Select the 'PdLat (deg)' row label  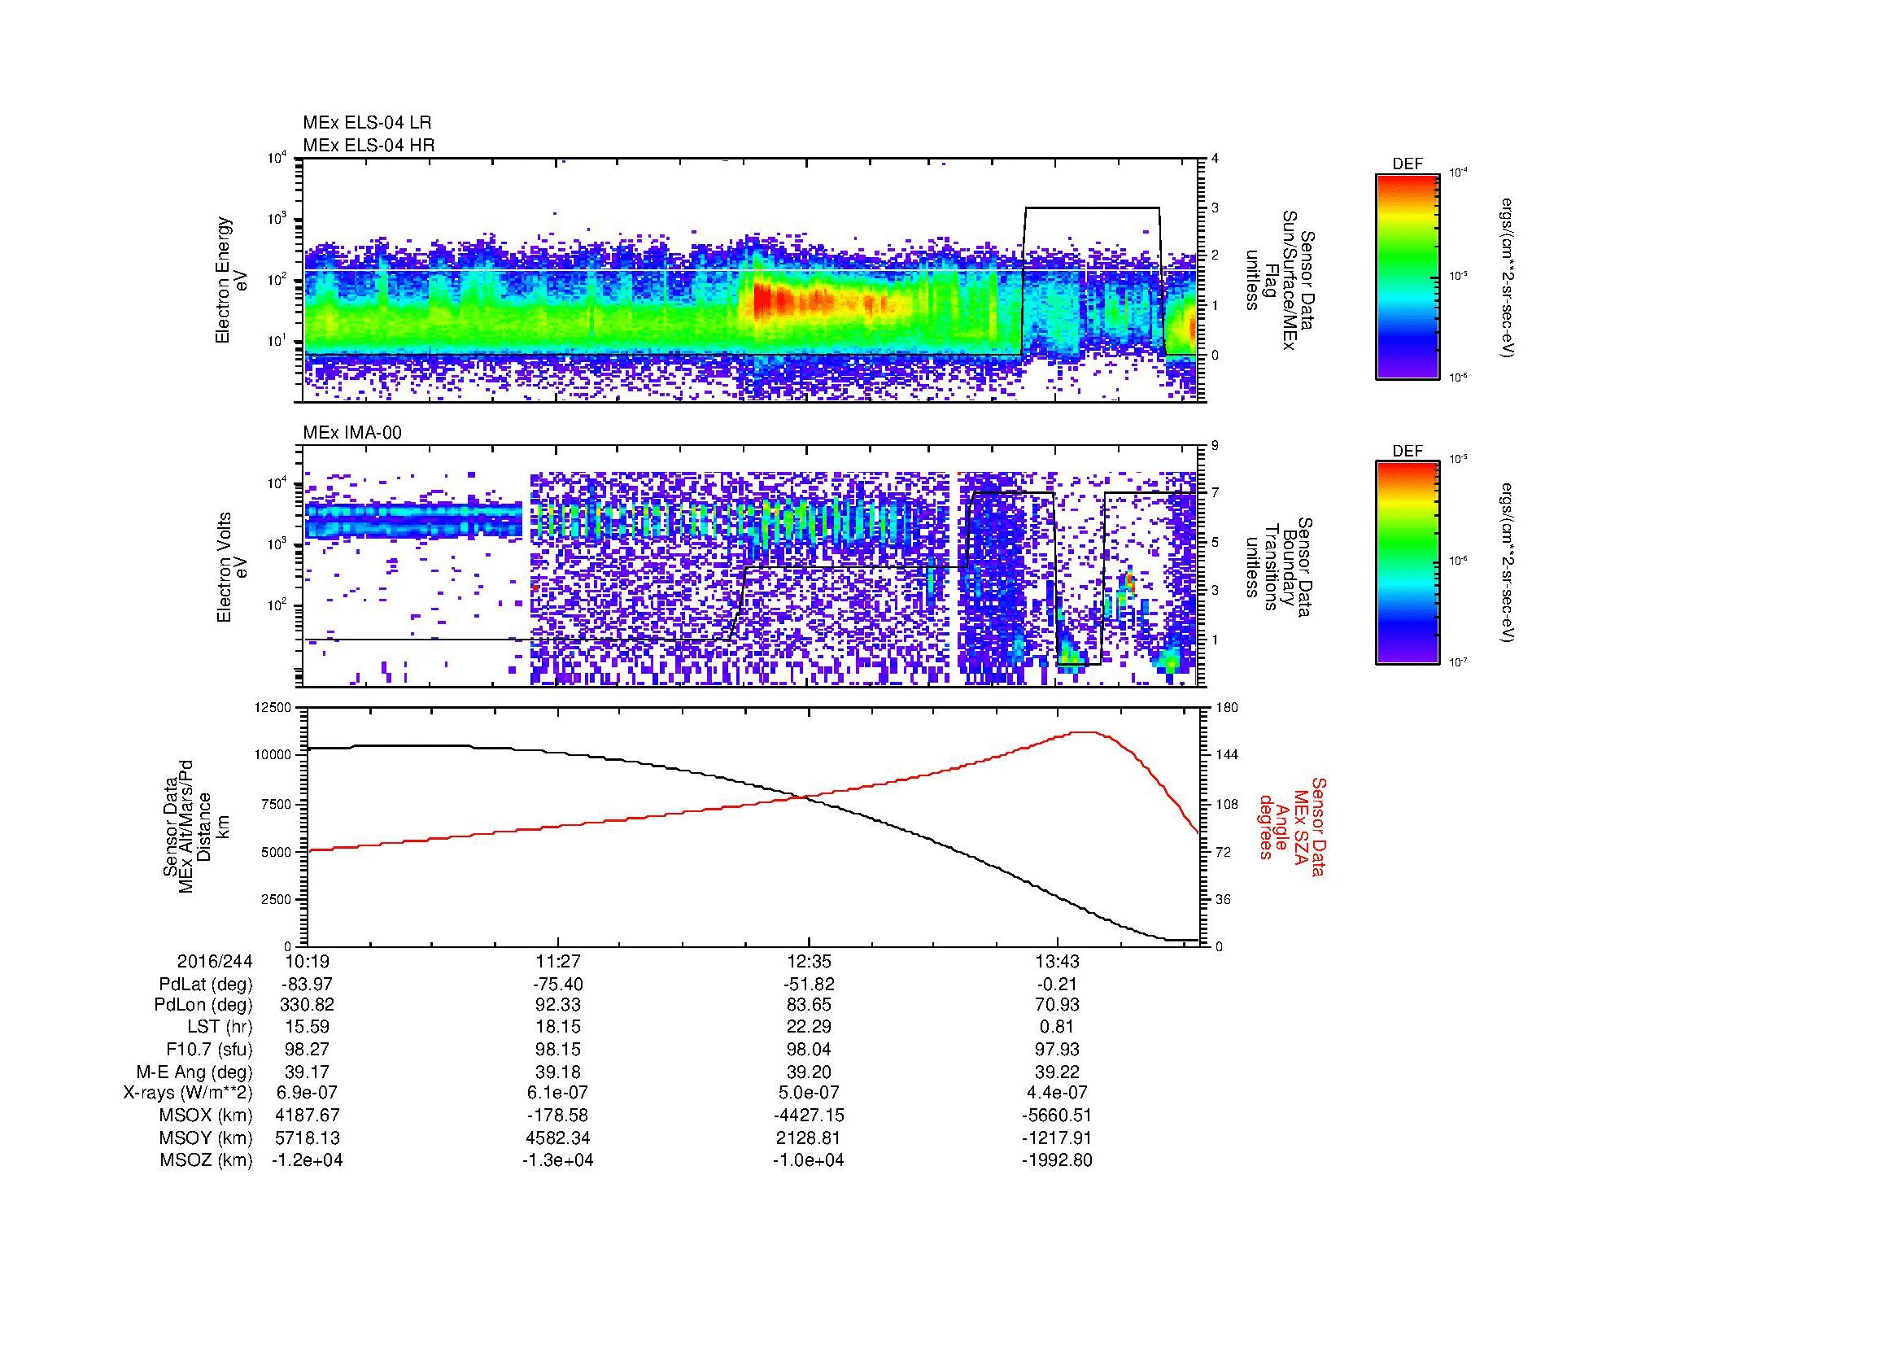point(206,985)
